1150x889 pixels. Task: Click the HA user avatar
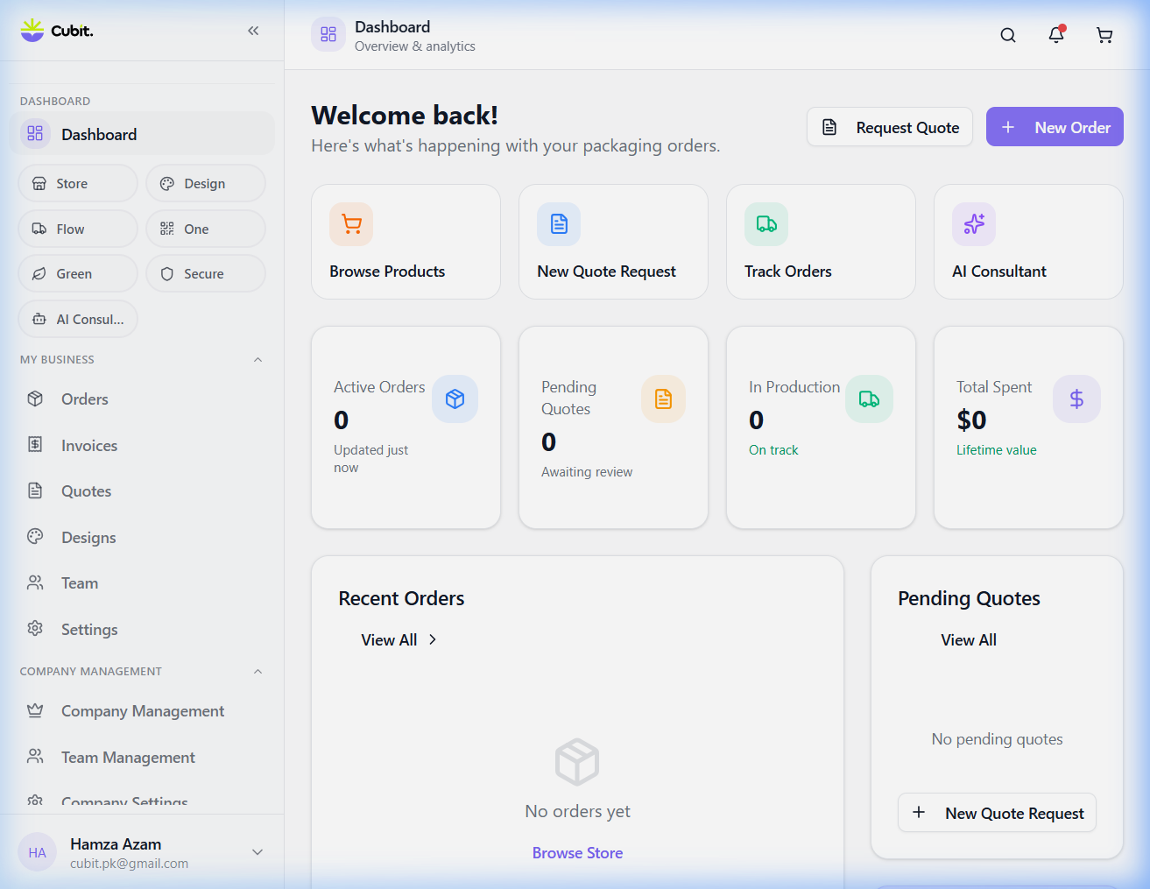coord(37,852)
